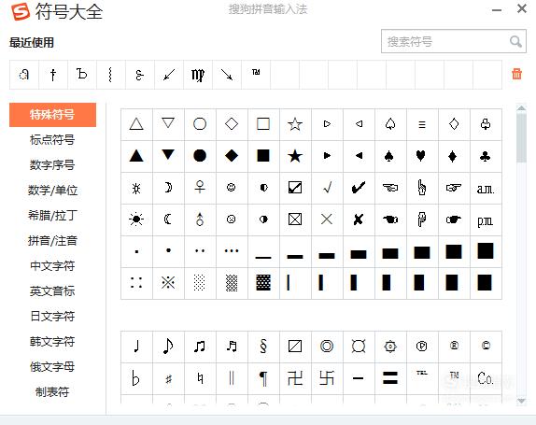Choose the sun with rays symbol

pyautogui.click(x=136, y=220)
